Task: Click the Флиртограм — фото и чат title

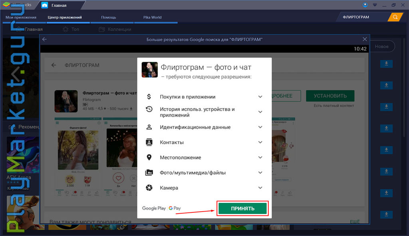Action: tap(206, 67)
